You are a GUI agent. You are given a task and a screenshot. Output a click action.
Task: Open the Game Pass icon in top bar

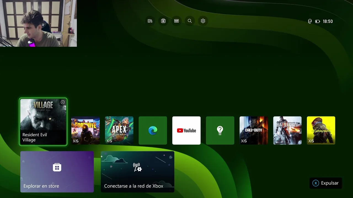[x=176, y=21]
